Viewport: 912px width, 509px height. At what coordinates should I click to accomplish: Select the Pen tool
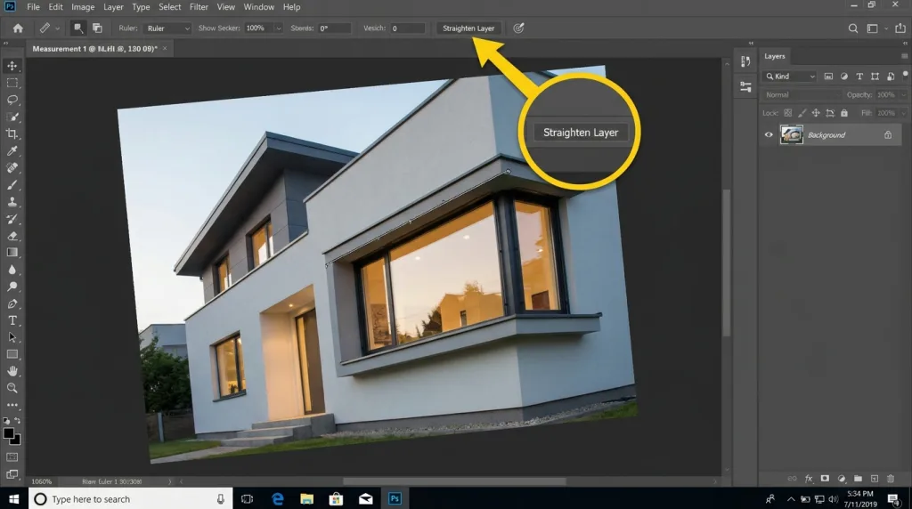coord(12,304)
